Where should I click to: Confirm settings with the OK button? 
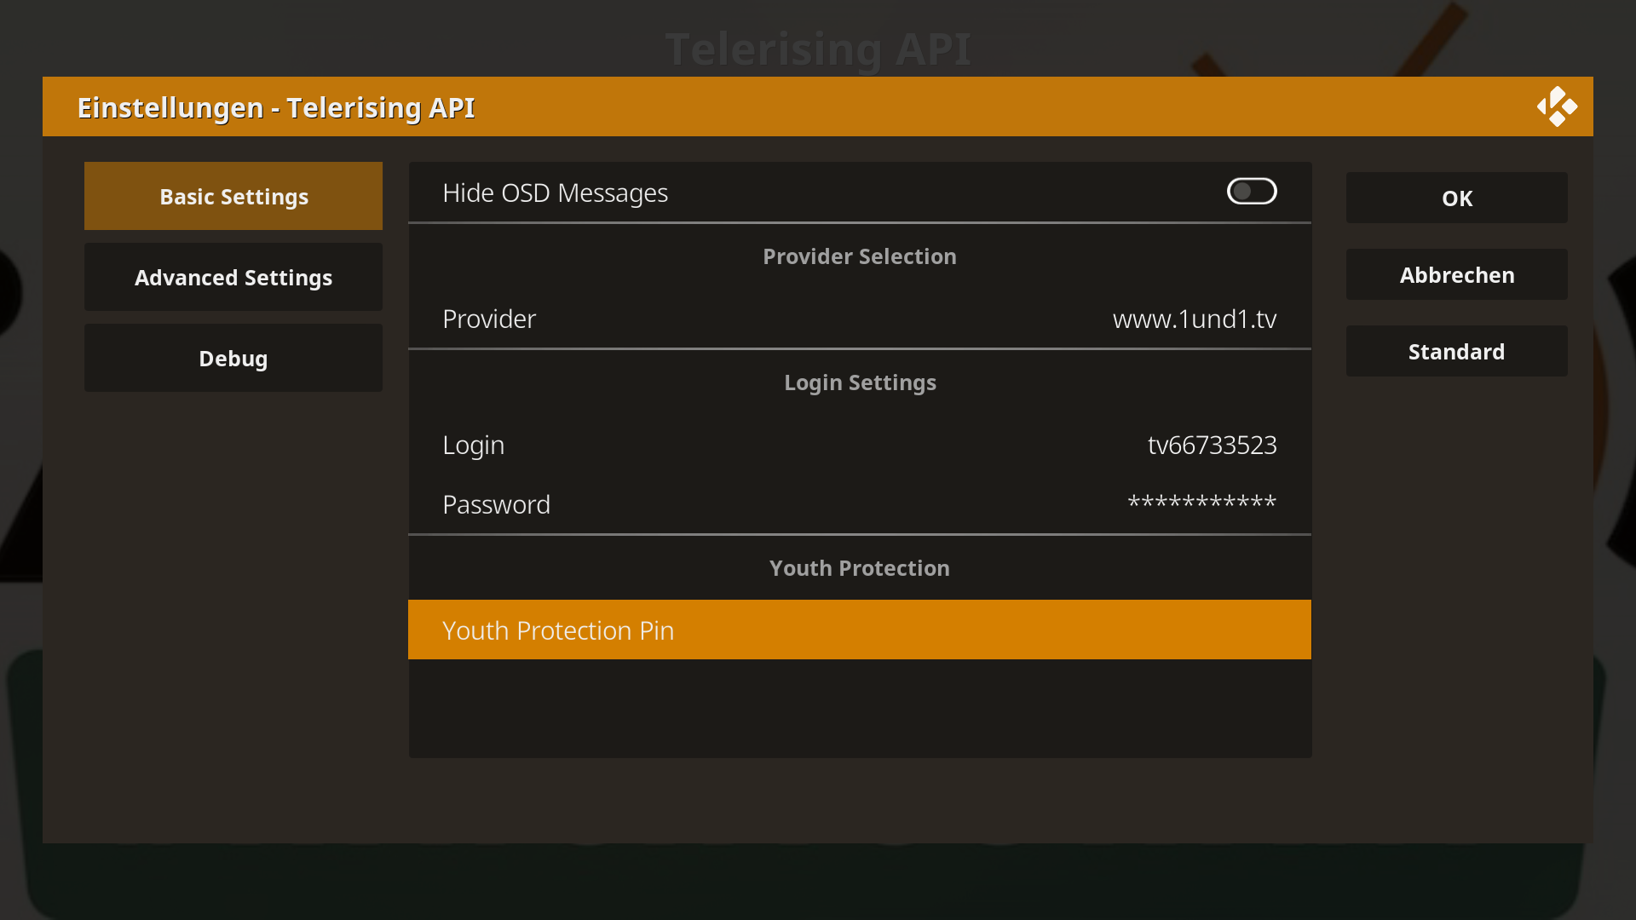pos(1456,198)
